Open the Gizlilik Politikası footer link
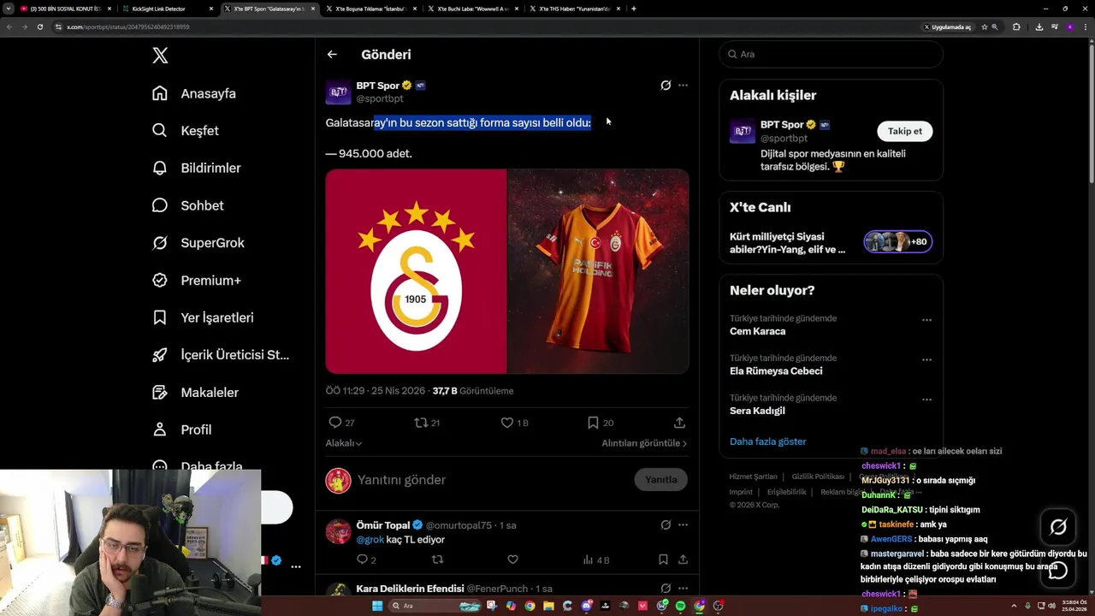 818,477
